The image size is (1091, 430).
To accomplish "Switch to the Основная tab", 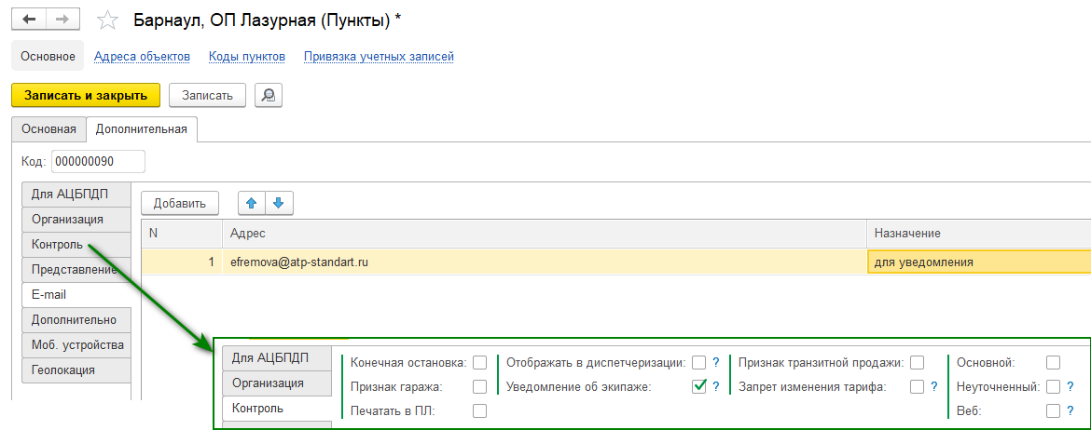I will pyautogui.click(x=48, y=128).
